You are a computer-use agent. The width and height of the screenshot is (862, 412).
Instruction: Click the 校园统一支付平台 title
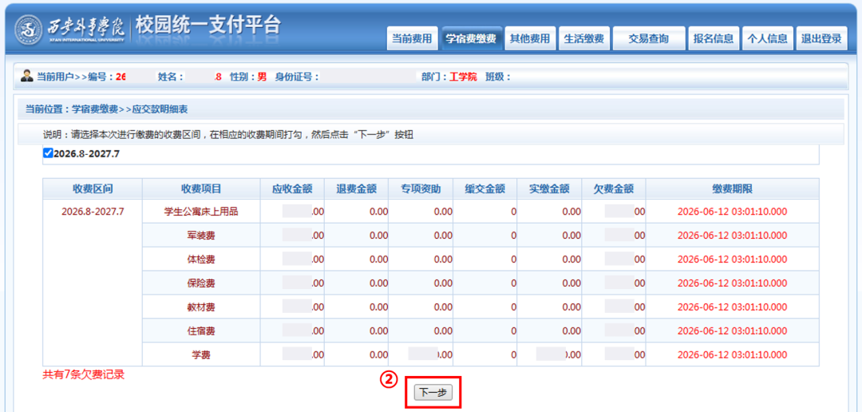pos(208,26)
